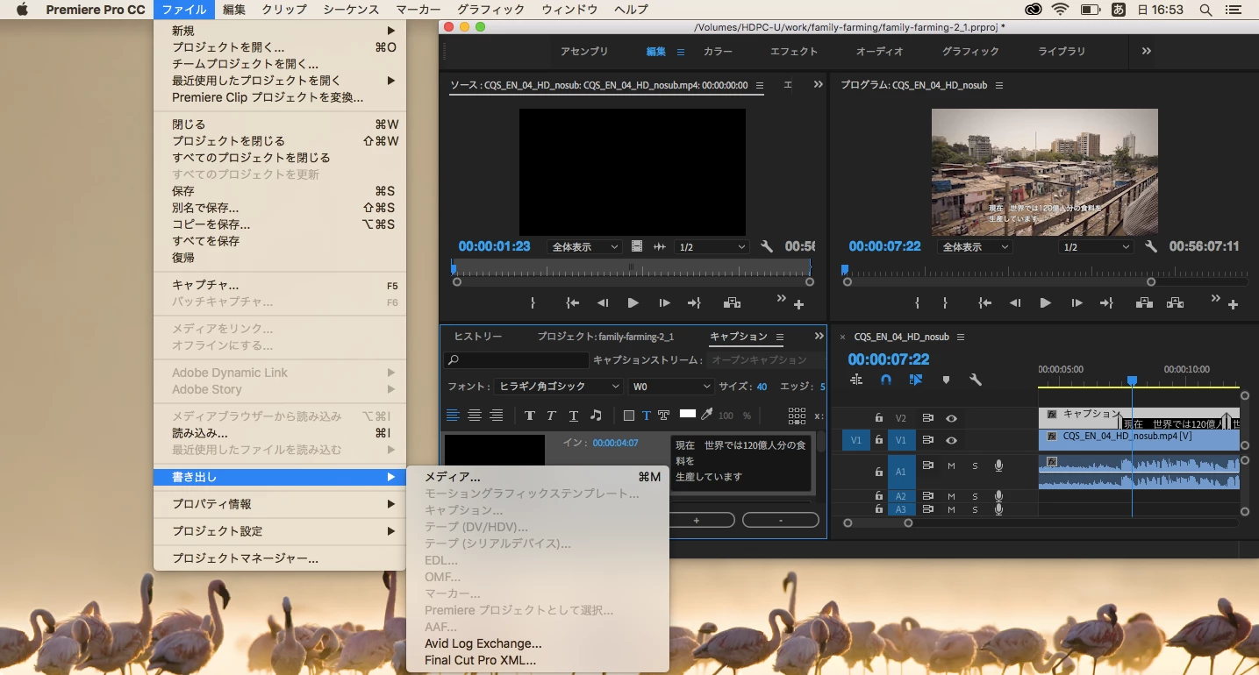1259x675 pixels.
Task: Click white caption color swatch
Action: (x=688, y=414)
